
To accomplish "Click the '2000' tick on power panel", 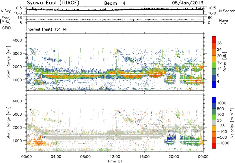I will (x=17, y=66).
